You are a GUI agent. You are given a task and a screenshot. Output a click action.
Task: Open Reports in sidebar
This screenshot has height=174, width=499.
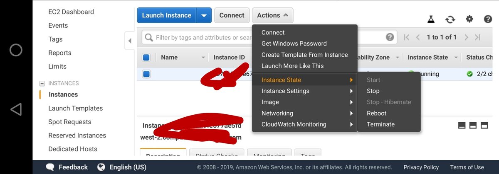(60, 53)
